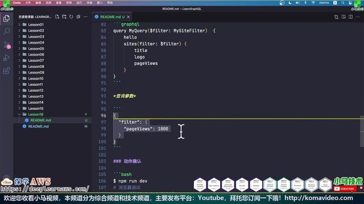Expand the Lesson10 folder
This screenshot has height=204, width=364.
tap(19, 79)
